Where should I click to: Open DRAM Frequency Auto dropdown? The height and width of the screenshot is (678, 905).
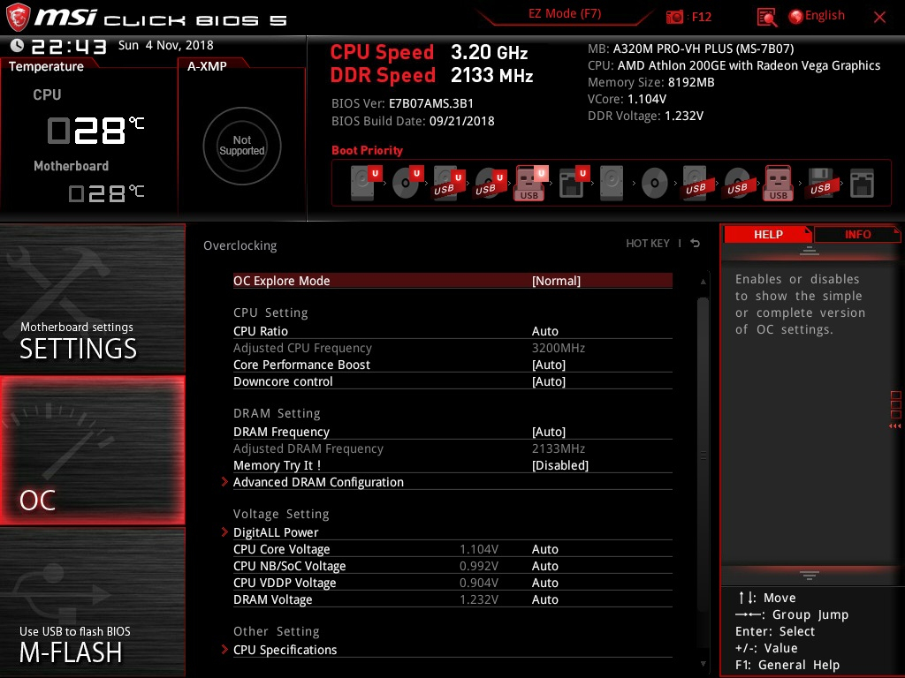click(x=548, y=432)
